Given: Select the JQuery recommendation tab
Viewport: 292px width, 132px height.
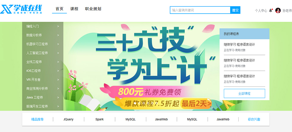Looking at the screenshot, I should tap(68, 119).
